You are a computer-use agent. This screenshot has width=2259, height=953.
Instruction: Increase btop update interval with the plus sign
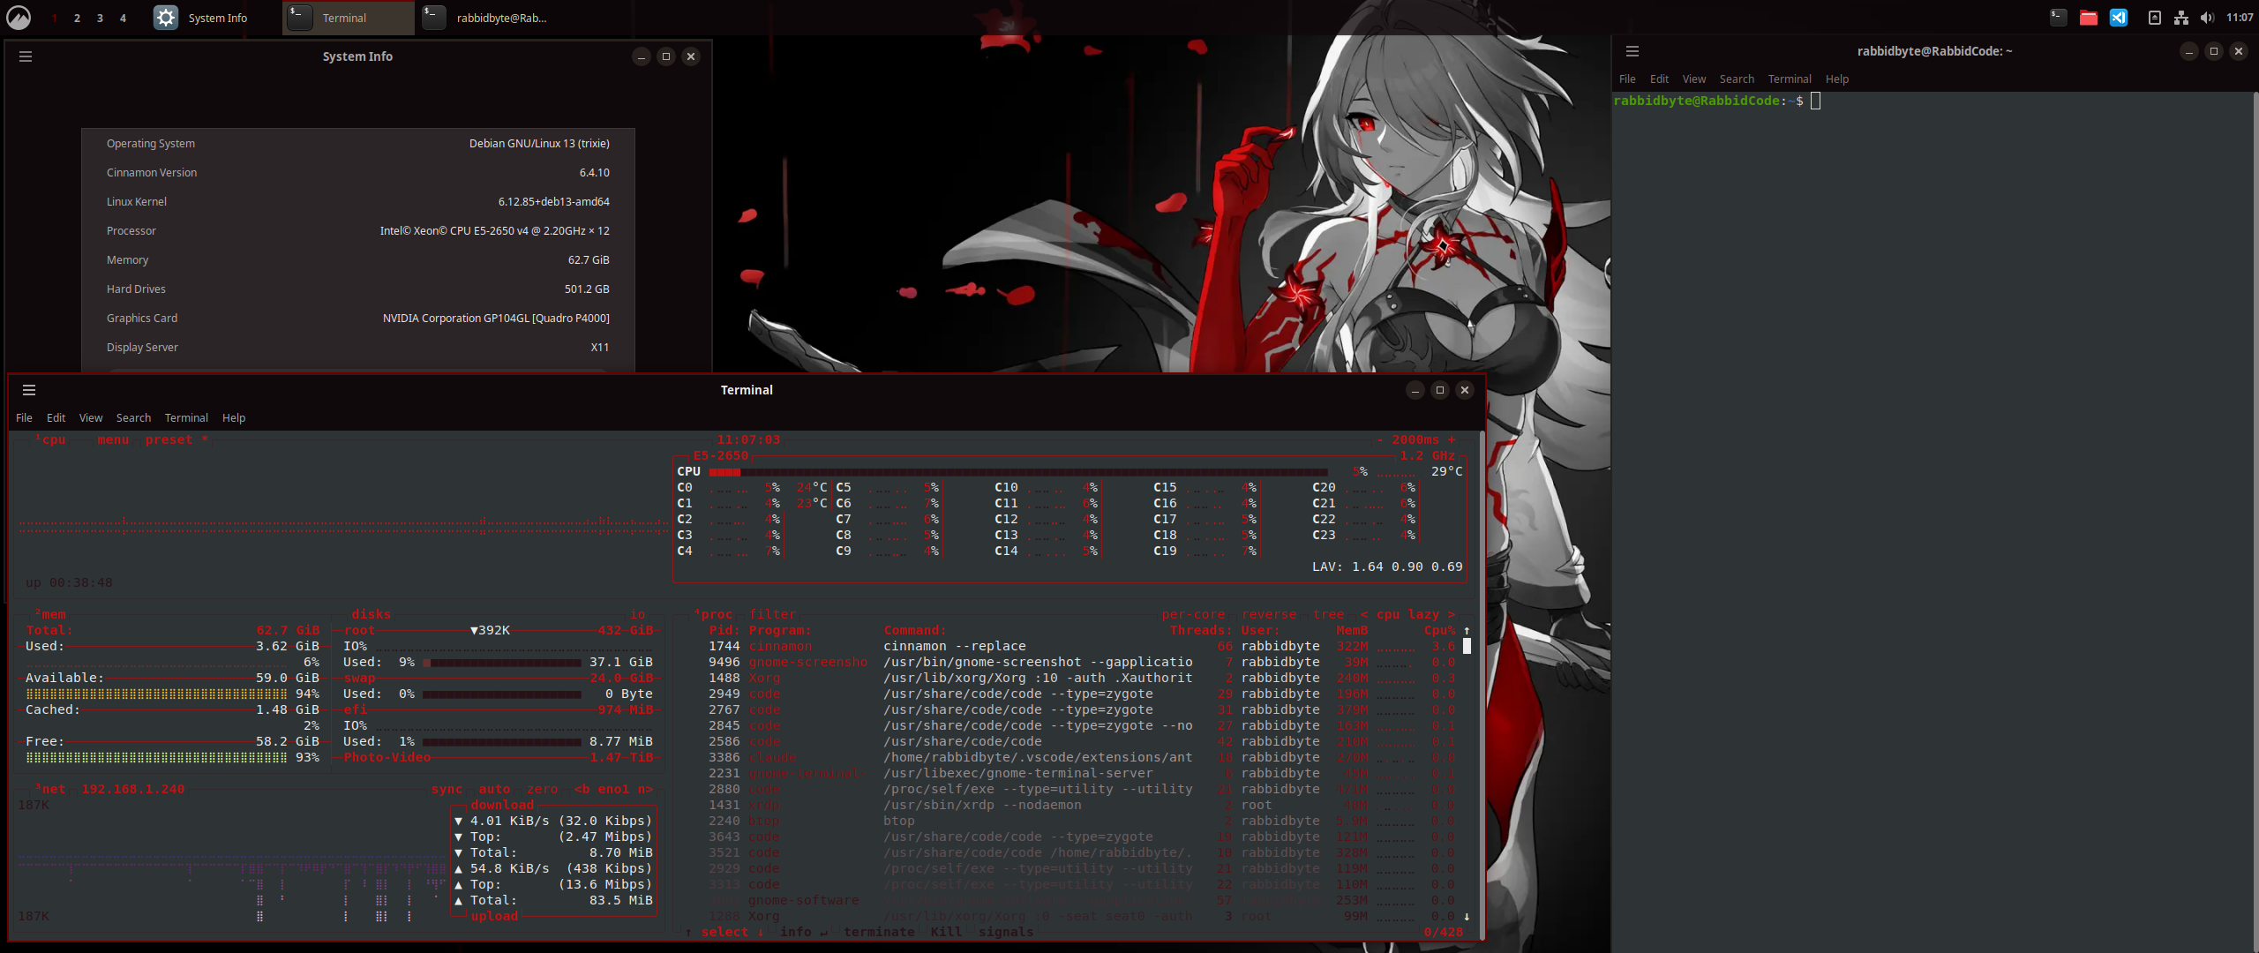(1452, 439)
